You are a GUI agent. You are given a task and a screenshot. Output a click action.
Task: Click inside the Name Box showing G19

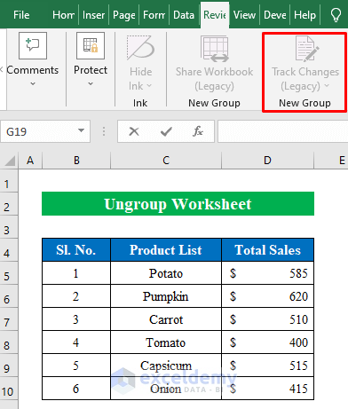click(x=38, y=131)
